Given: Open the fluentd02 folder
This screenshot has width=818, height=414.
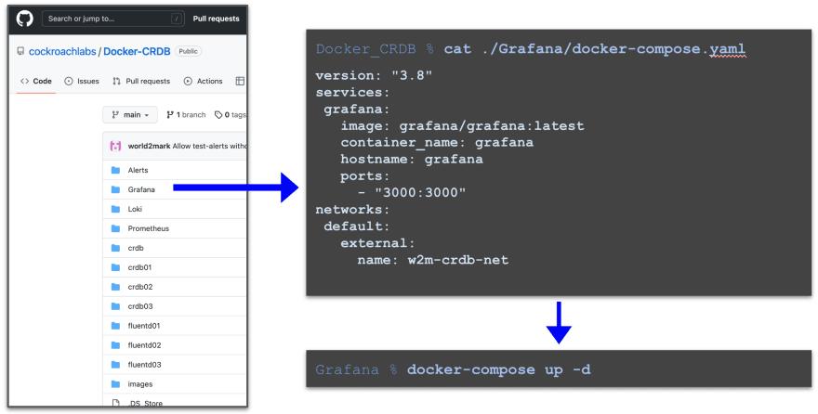Looking at the screenshot, I should click(x=144, y=345).
